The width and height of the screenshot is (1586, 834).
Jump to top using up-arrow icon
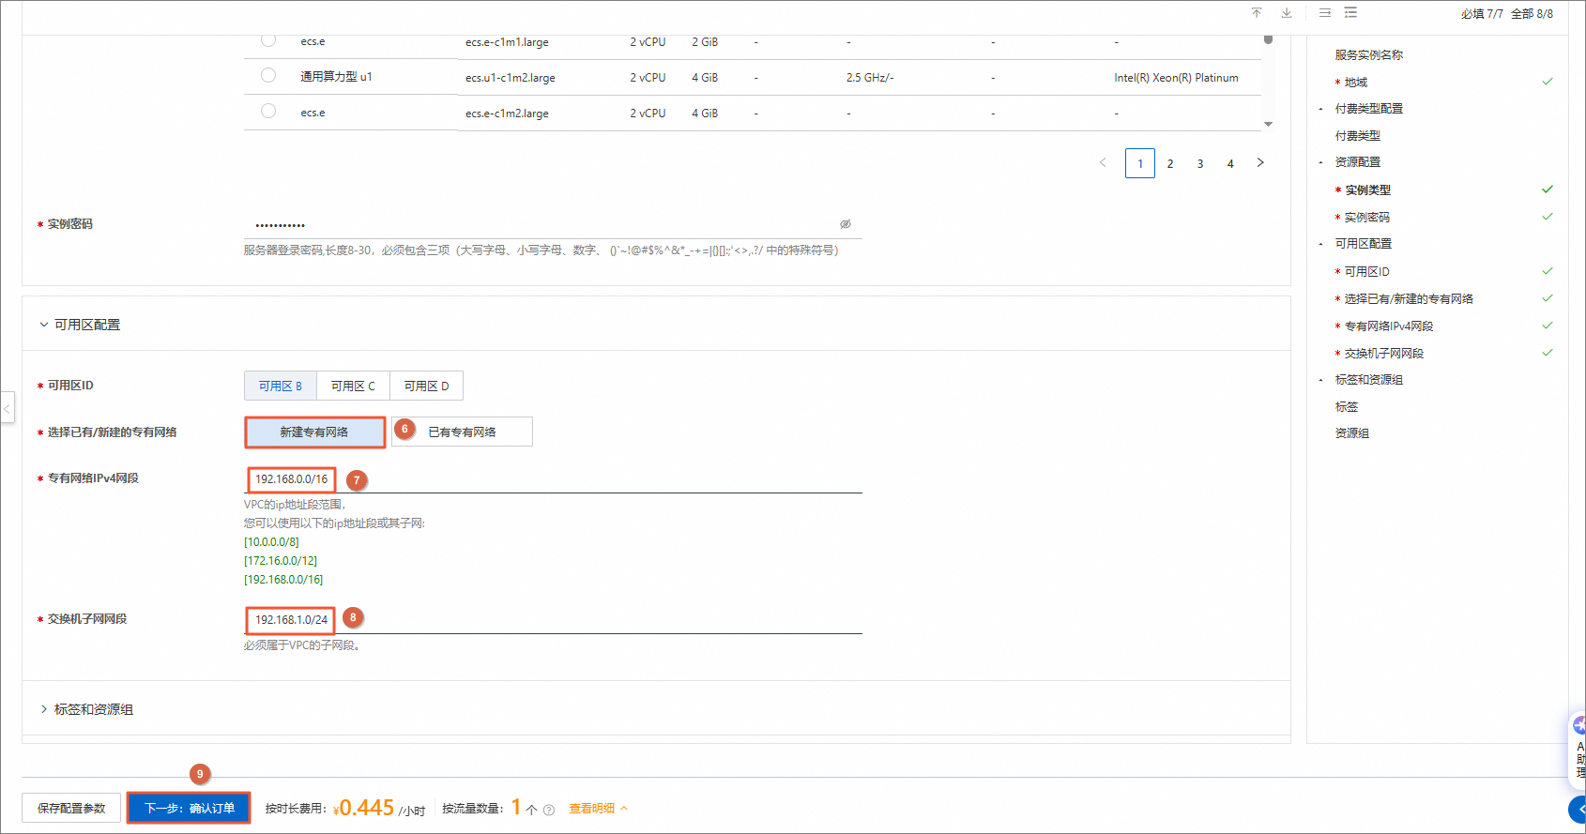(x=1257, y=13)
